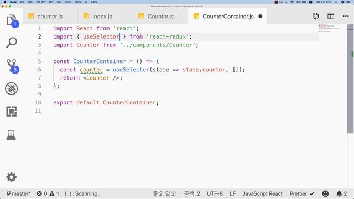Open the Apple menu
The width and height of the screenshot is (354, 199).
pyautogui.click(x=5, y=2)
